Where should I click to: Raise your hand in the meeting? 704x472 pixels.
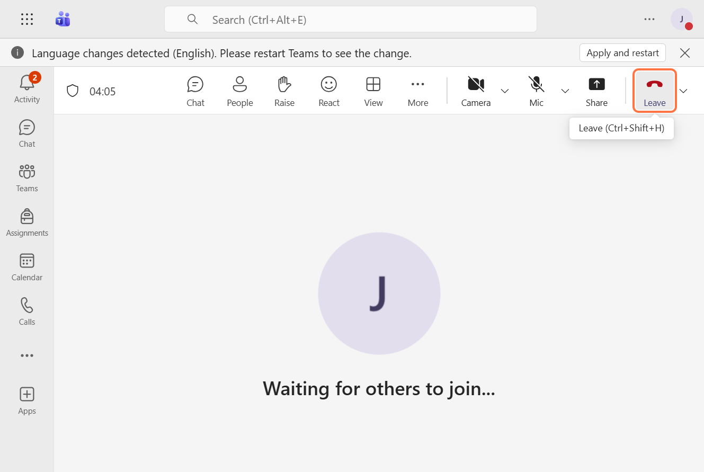click(284, 91)
